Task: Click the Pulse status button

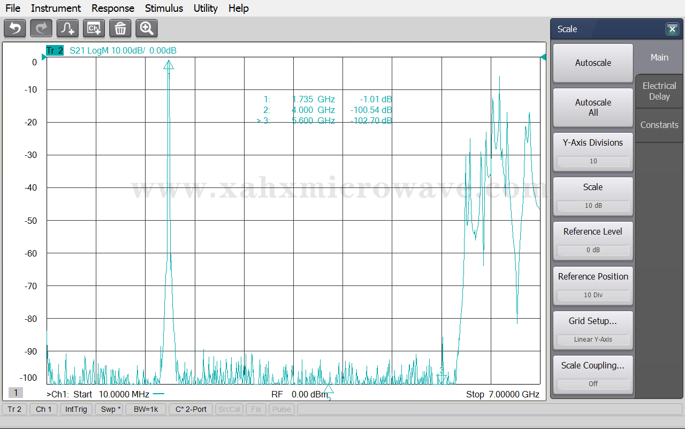Action: [x=281, y=409]
